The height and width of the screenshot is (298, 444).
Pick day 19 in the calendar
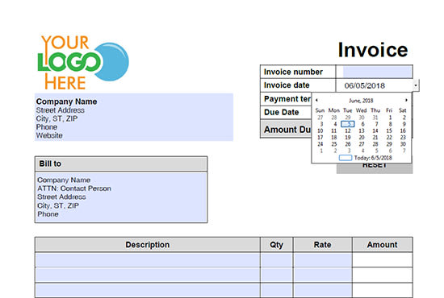(348, 138)
